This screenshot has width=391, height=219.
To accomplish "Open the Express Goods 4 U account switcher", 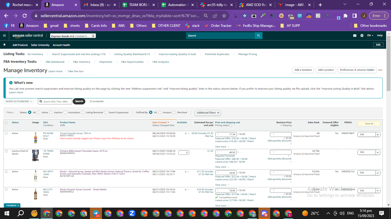I will (73, 36).
